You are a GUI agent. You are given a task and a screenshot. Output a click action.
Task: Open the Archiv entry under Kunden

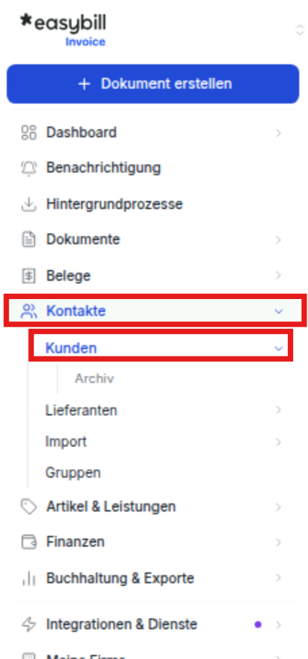click(95, 378)
